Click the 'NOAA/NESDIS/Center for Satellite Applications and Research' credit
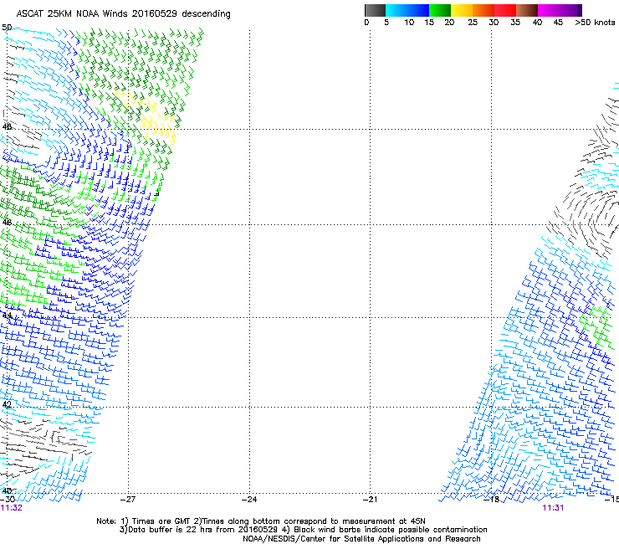 pos(361,539)
